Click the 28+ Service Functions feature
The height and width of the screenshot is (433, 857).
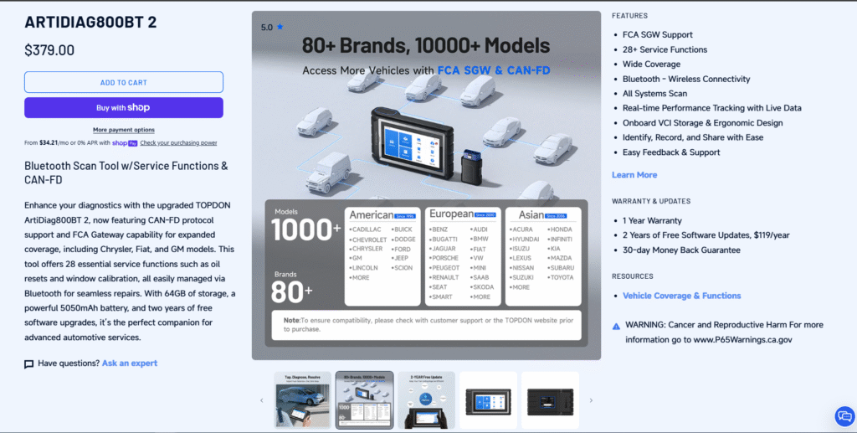(x=665, y=49)
